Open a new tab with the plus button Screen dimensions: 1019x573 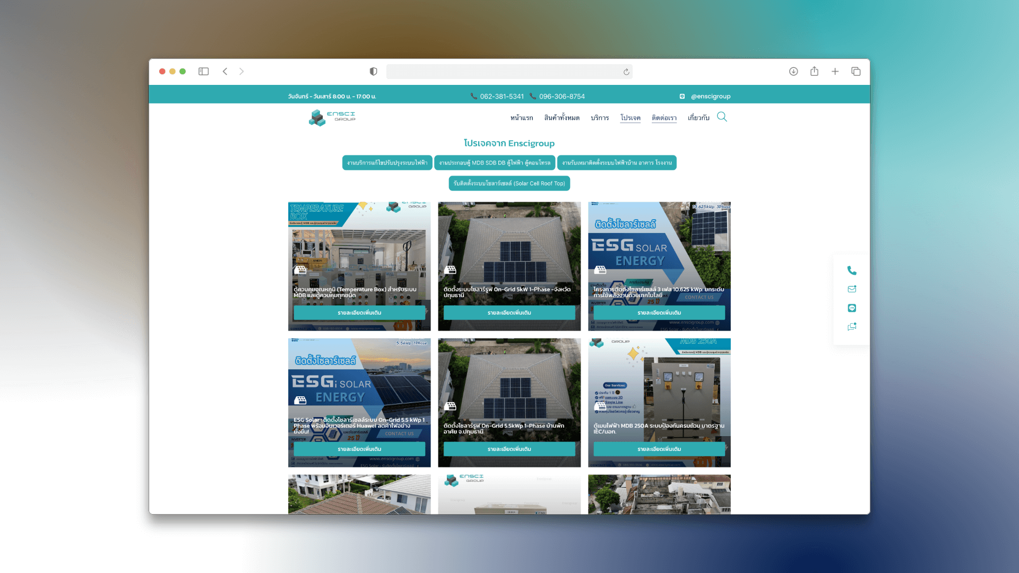coord(835,71)
